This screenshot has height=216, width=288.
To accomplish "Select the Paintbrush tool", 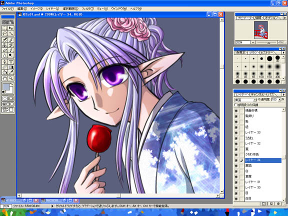I will click(11, 39).
